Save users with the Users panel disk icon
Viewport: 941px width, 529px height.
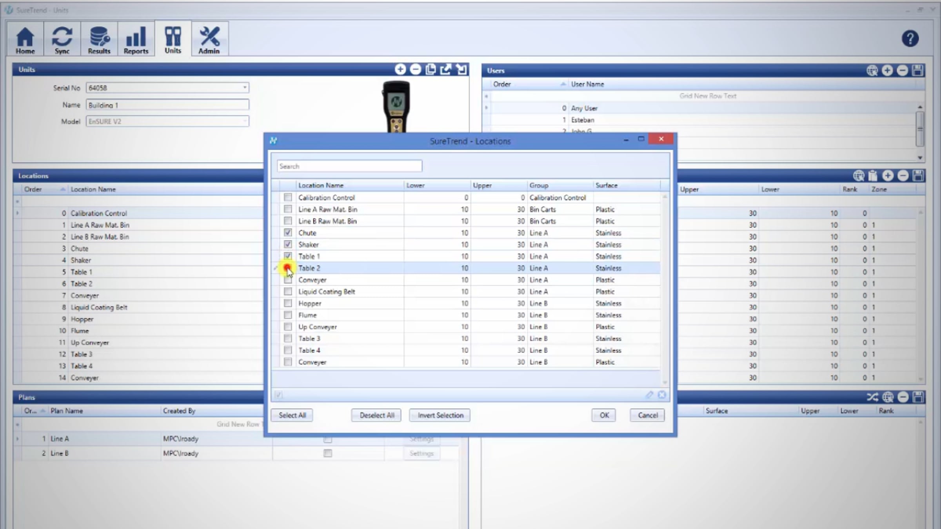pyautogui.click(x=918, y=71)
